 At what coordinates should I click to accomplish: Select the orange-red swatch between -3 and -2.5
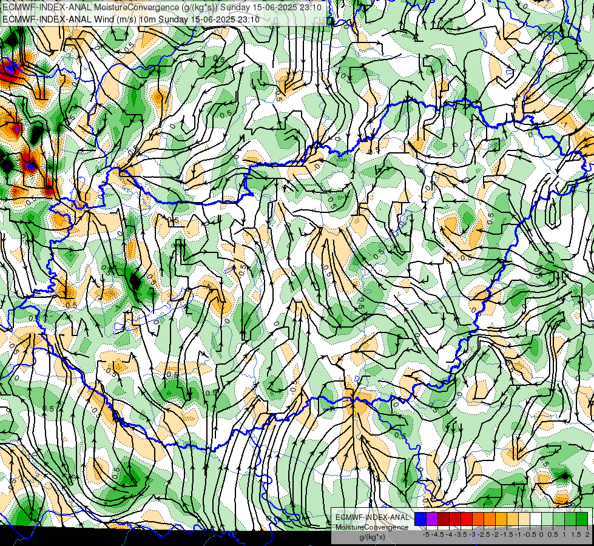(x=478, y=519)
